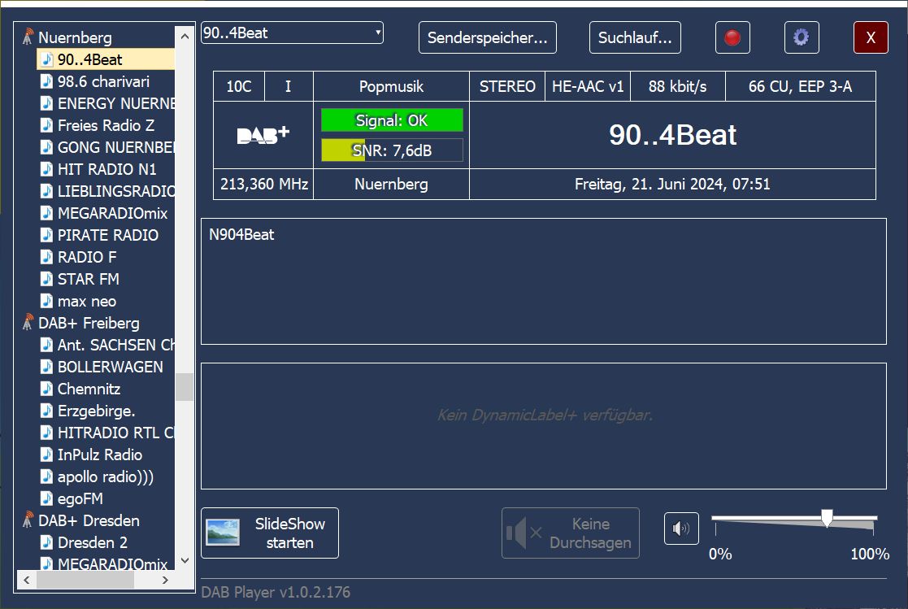Start the SlideShow
Screen dimensions: 908x609
270,533
